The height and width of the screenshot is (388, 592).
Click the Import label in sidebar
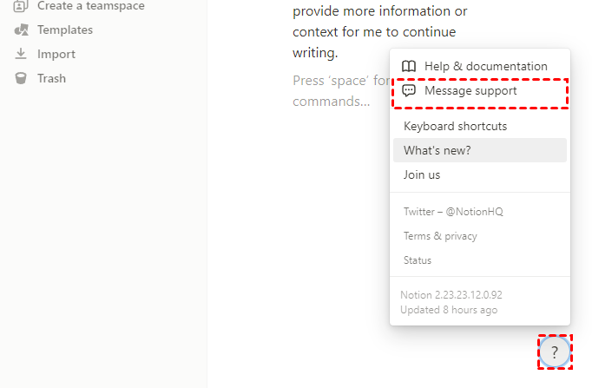click(56, 54)
